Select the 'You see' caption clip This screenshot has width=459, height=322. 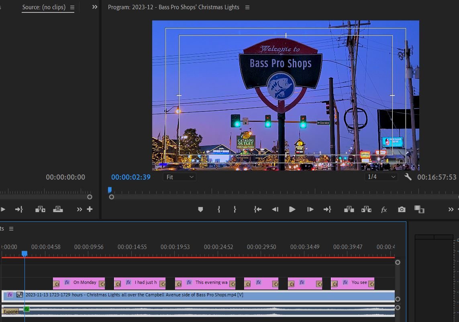click(x=353, y=283)
